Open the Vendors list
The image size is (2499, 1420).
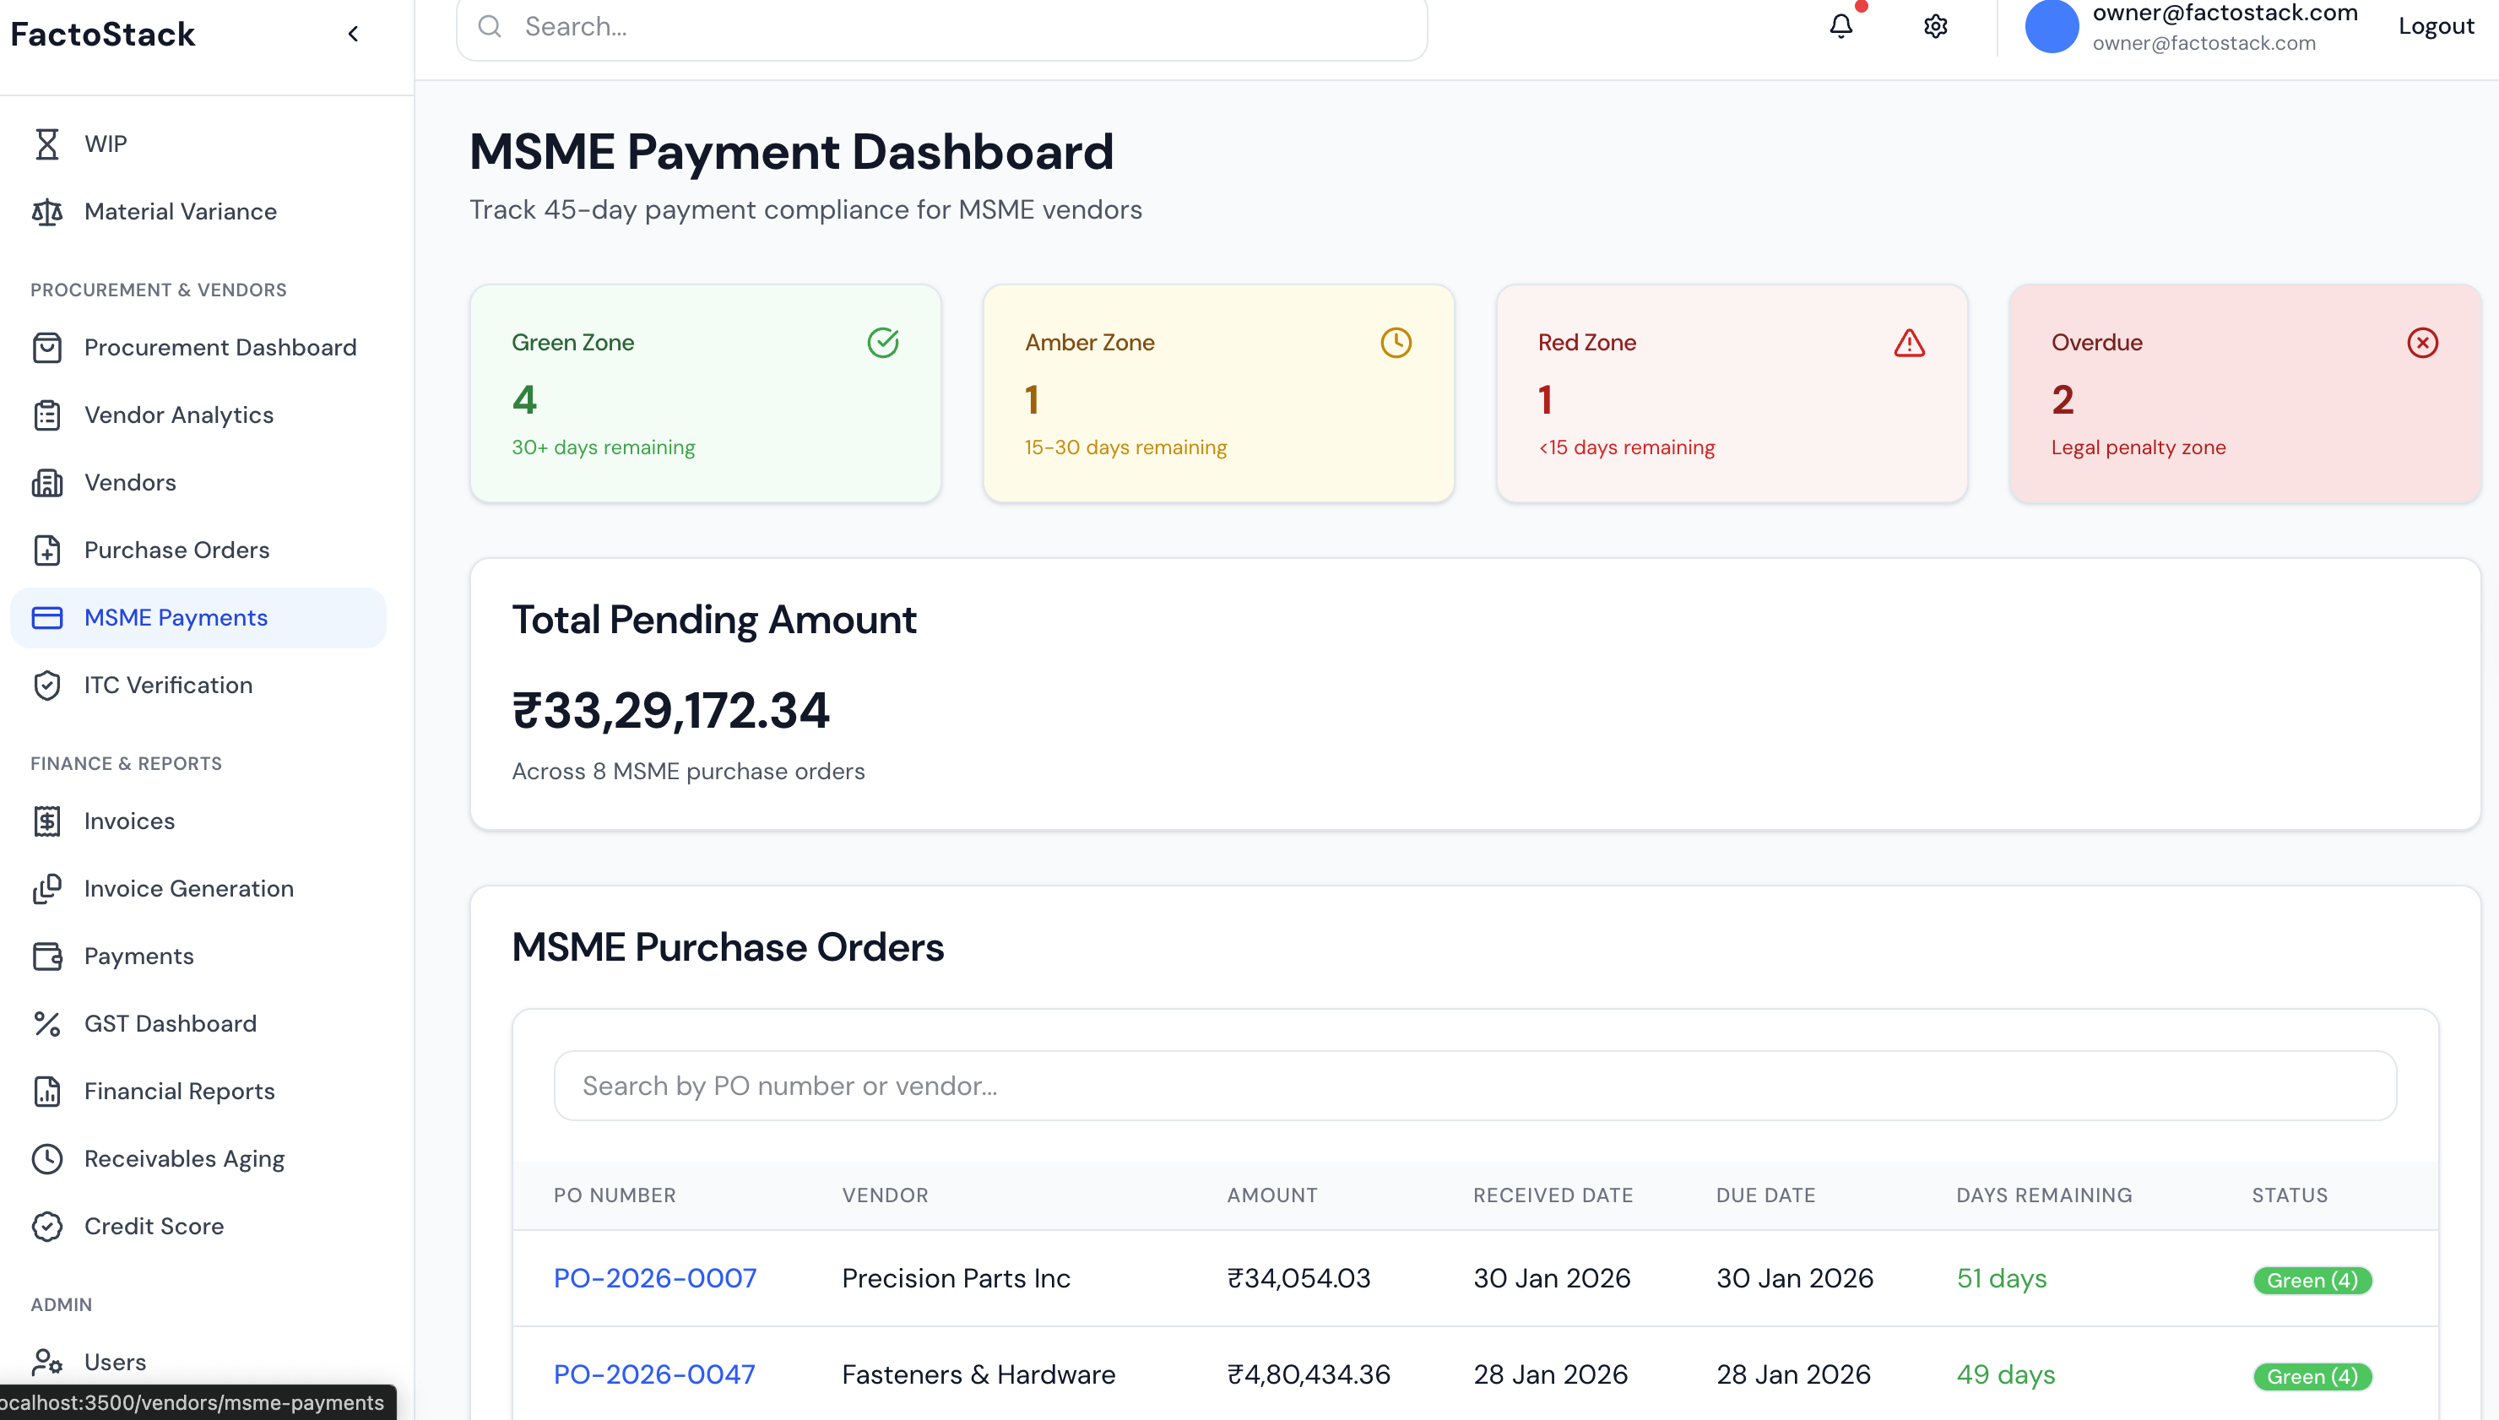point(198,483)
